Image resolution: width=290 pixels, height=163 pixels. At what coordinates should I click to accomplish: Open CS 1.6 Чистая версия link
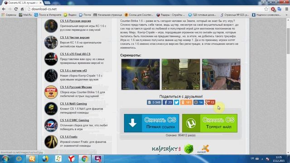(75, 37)
